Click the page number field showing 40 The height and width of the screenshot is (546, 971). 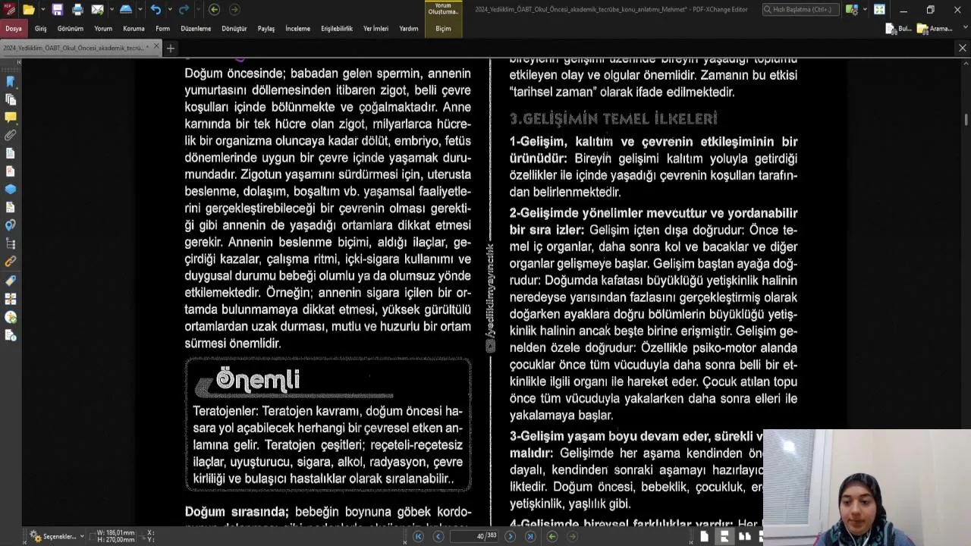474,536
